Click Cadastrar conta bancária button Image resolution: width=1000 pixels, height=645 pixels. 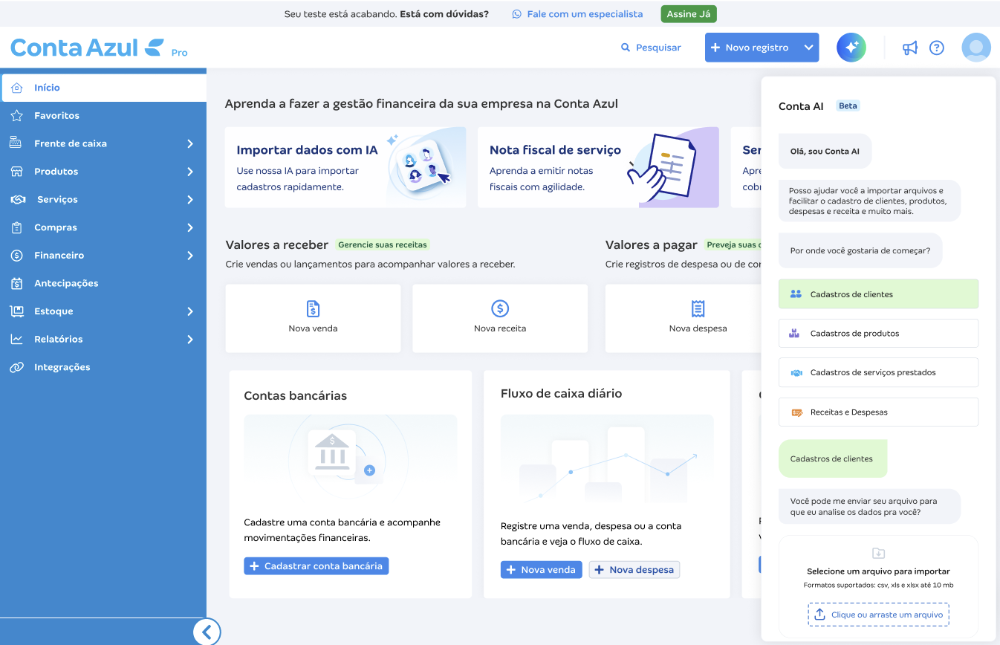316,566
